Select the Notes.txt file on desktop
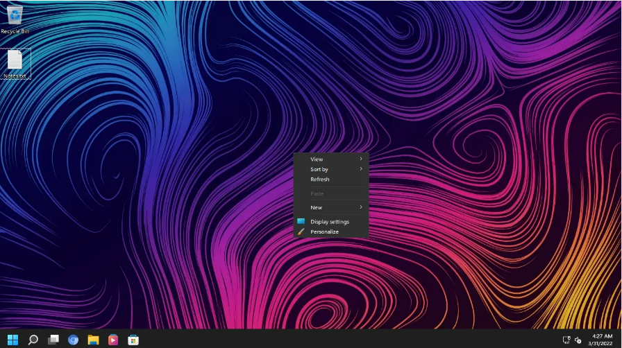The height and width of the screenshot is (348, 622). pos(15,64)
